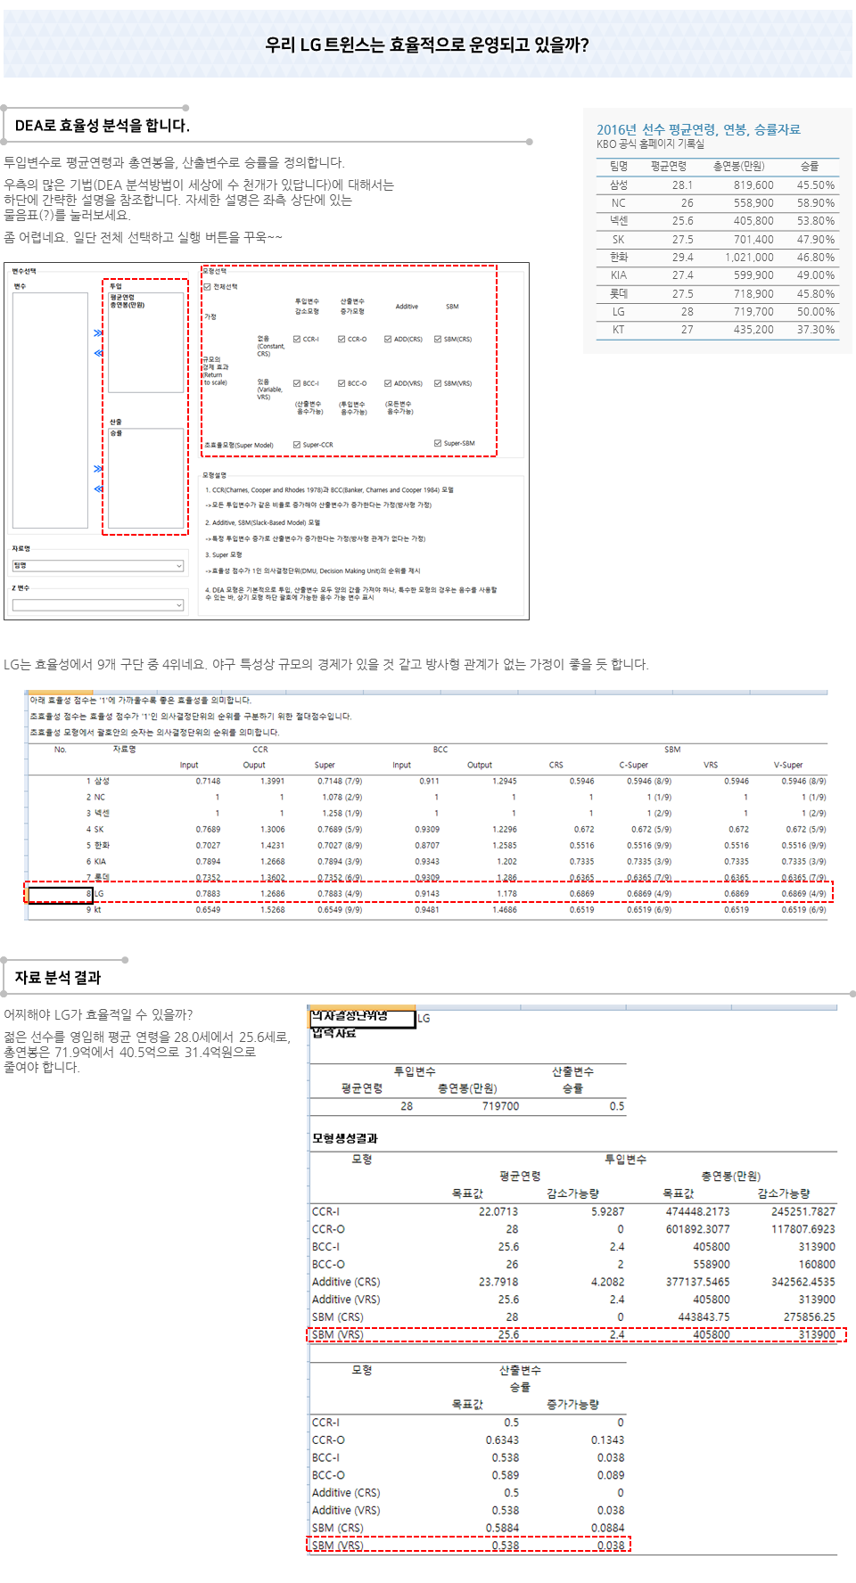Viewport: 856px width, 1583px height.
Task: Click the Super score 1.258 (1/9)
Action: [342, 814]
